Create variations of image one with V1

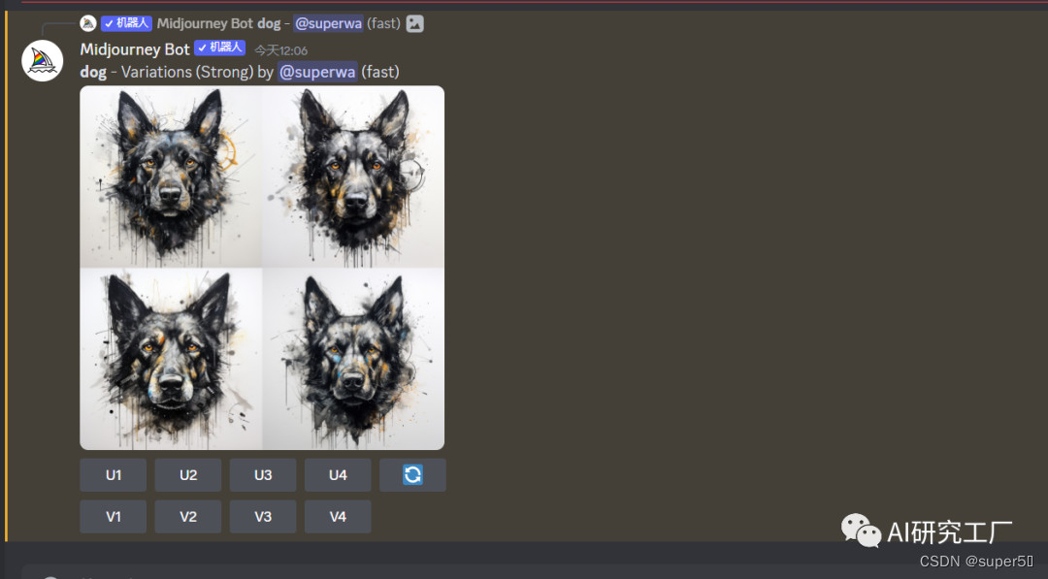click(x=113, y=516)
